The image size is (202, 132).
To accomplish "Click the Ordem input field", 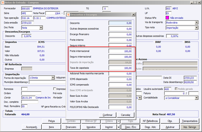I will (31, 93).
